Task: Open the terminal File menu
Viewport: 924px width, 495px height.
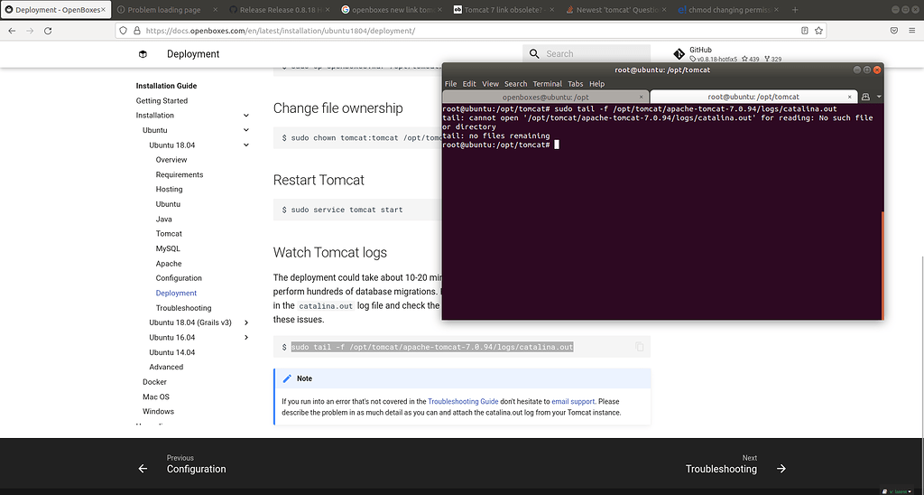Action: (451, 84)
